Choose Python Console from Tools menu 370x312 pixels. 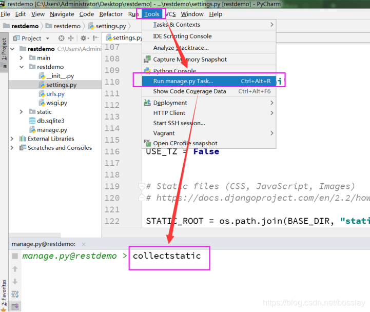209,70
